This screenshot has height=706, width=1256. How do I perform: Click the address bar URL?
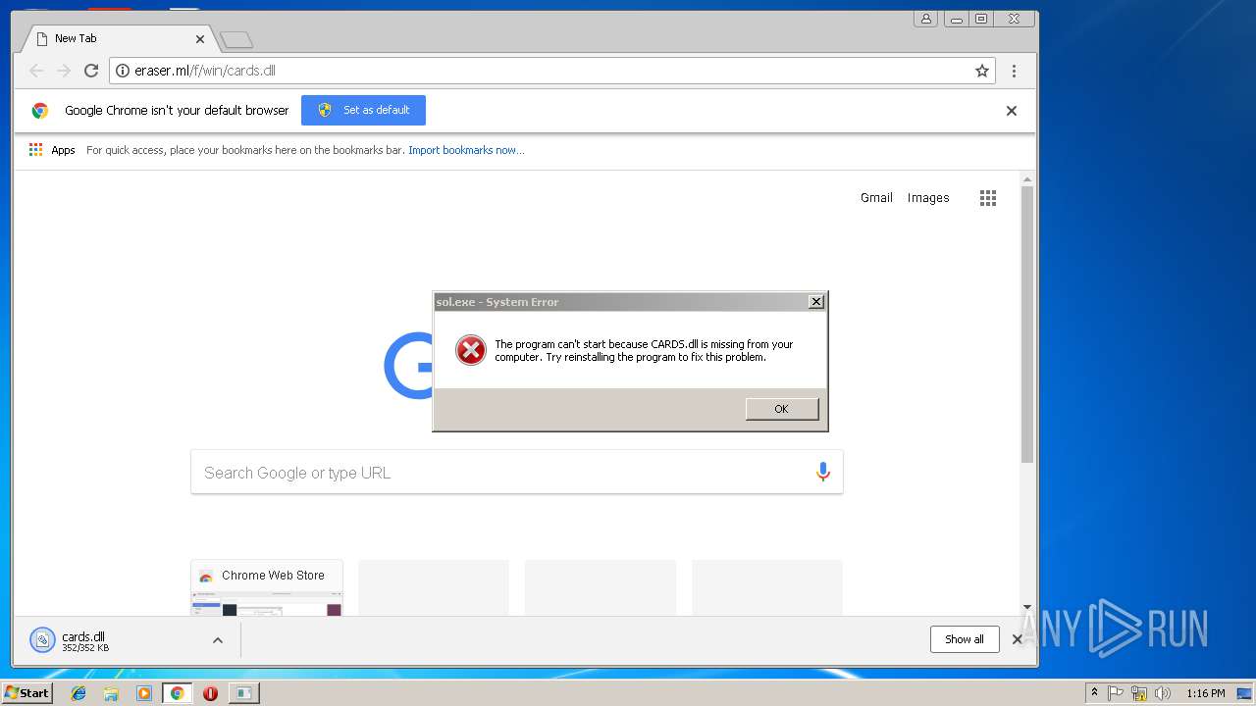pyautogui.click(x=205, y=71)
